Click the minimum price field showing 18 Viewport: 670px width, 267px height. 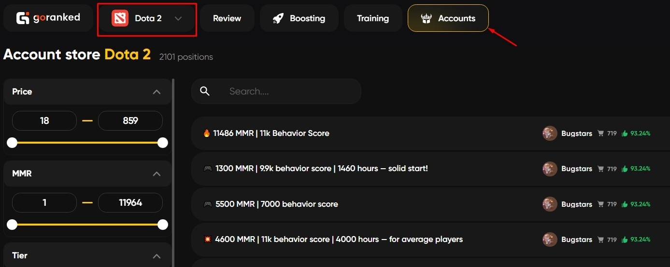(44, 120)
